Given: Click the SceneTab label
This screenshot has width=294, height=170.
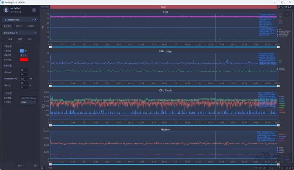Looking at the screenshot, I should point(45,7).
